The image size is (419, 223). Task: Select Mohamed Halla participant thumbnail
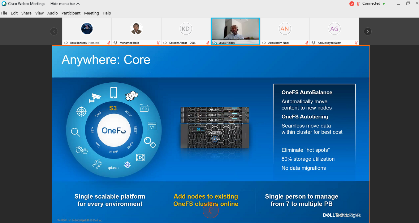click(x=136, y=31)
